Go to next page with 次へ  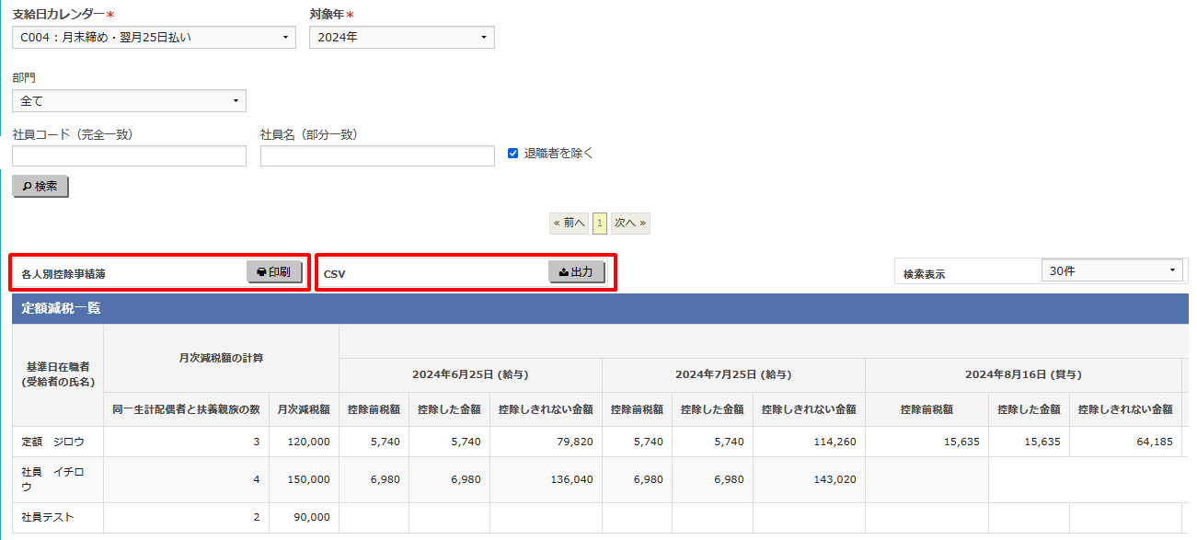[630, 223]
